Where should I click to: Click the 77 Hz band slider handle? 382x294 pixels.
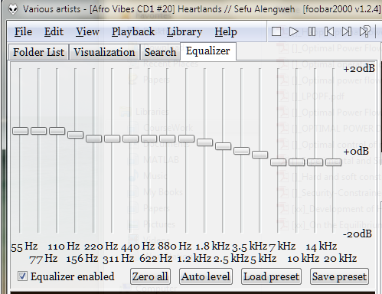(x=38, y=131)
